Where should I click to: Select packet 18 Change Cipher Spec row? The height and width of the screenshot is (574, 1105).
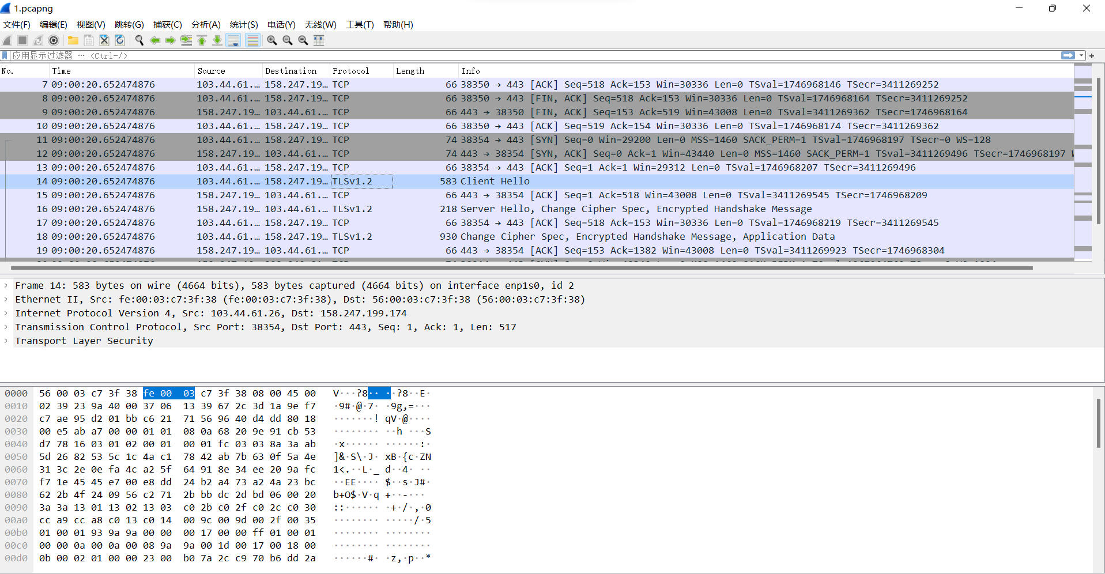537,237
